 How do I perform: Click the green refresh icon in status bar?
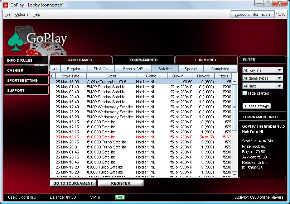120,197
